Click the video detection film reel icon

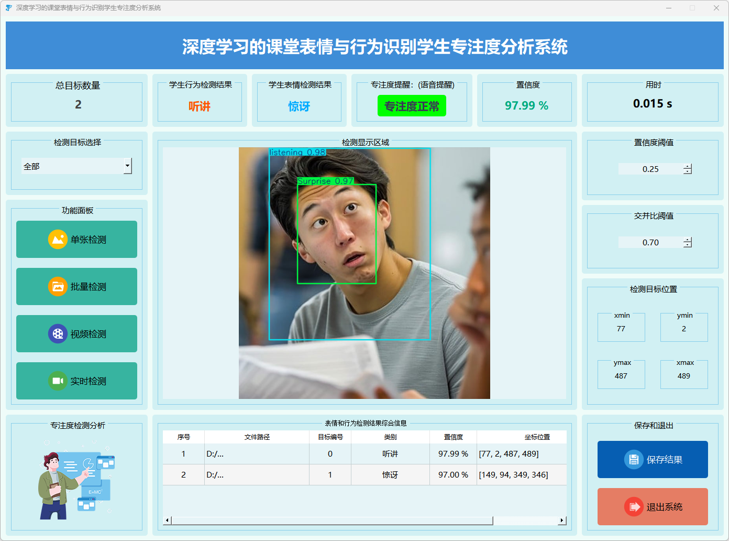point(58,334)
